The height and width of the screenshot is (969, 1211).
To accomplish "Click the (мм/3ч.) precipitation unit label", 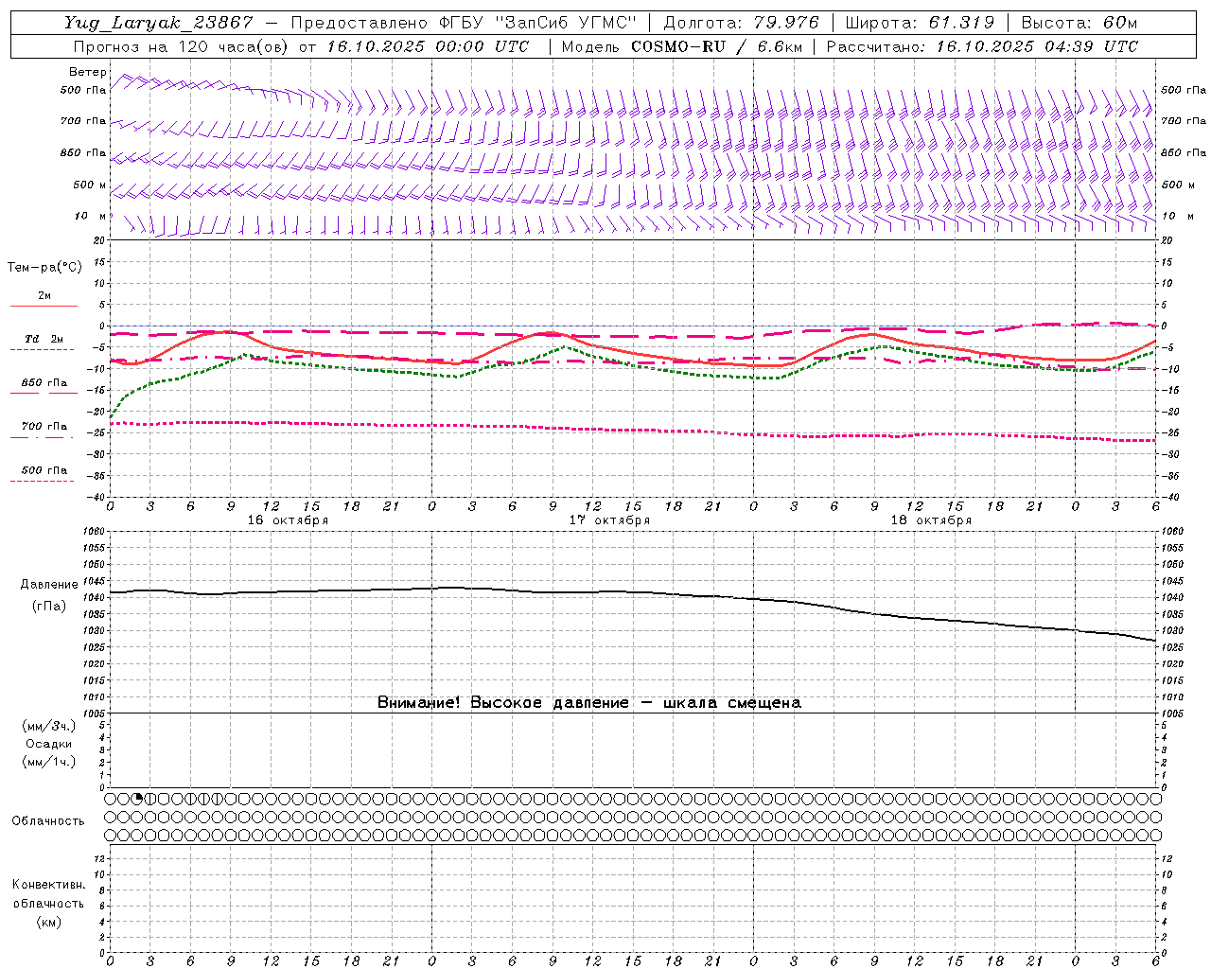I will 48,726.
